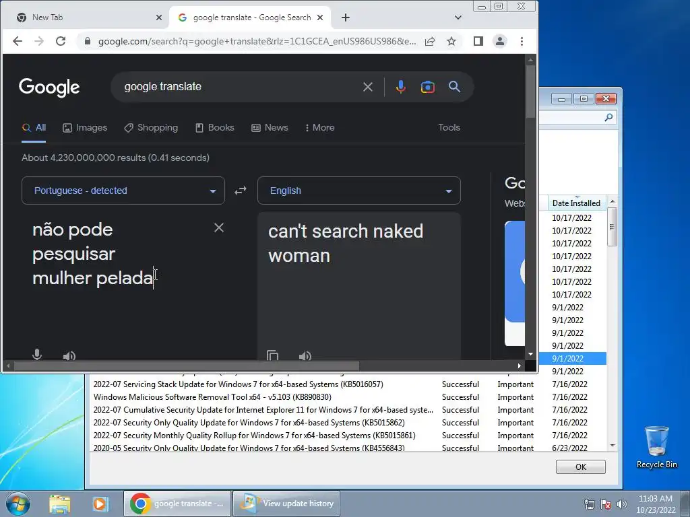This screenshot has width=690, height=517.
Task: Switch to News results
Action: click(x=270, y=128)
